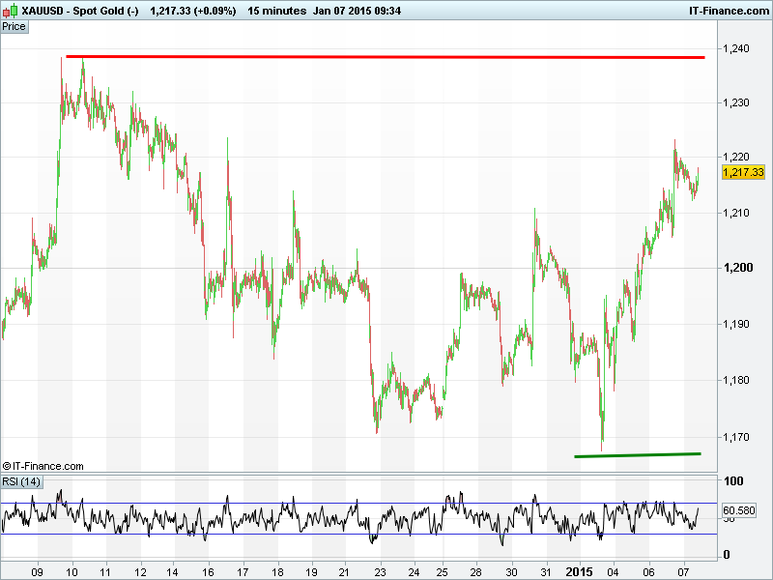Select the red horizontal resistance line
This screenshot has height=580, width=773.
tap(386, 57)
